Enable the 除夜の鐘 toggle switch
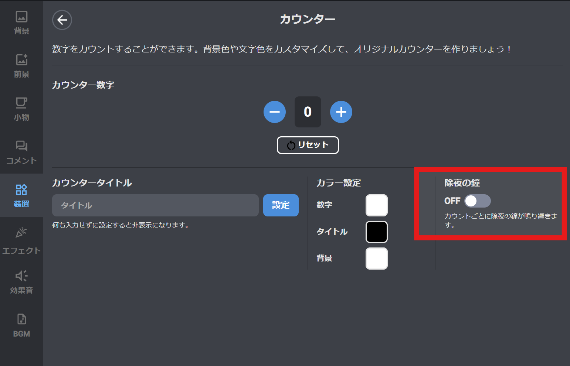 pos(477,201)
